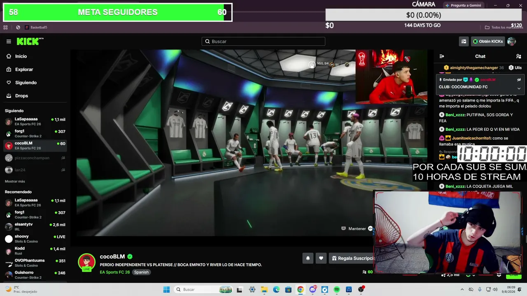Click Juanitoelcachorrito1 username in chat

tap(472, 139)
